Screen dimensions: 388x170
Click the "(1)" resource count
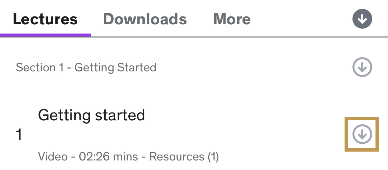(x=213, y=157)
